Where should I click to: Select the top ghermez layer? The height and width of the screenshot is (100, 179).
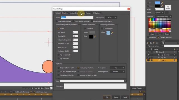165,55
